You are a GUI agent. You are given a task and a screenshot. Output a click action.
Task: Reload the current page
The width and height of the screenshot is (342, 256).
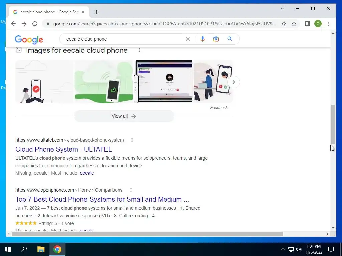coord(35,24)
